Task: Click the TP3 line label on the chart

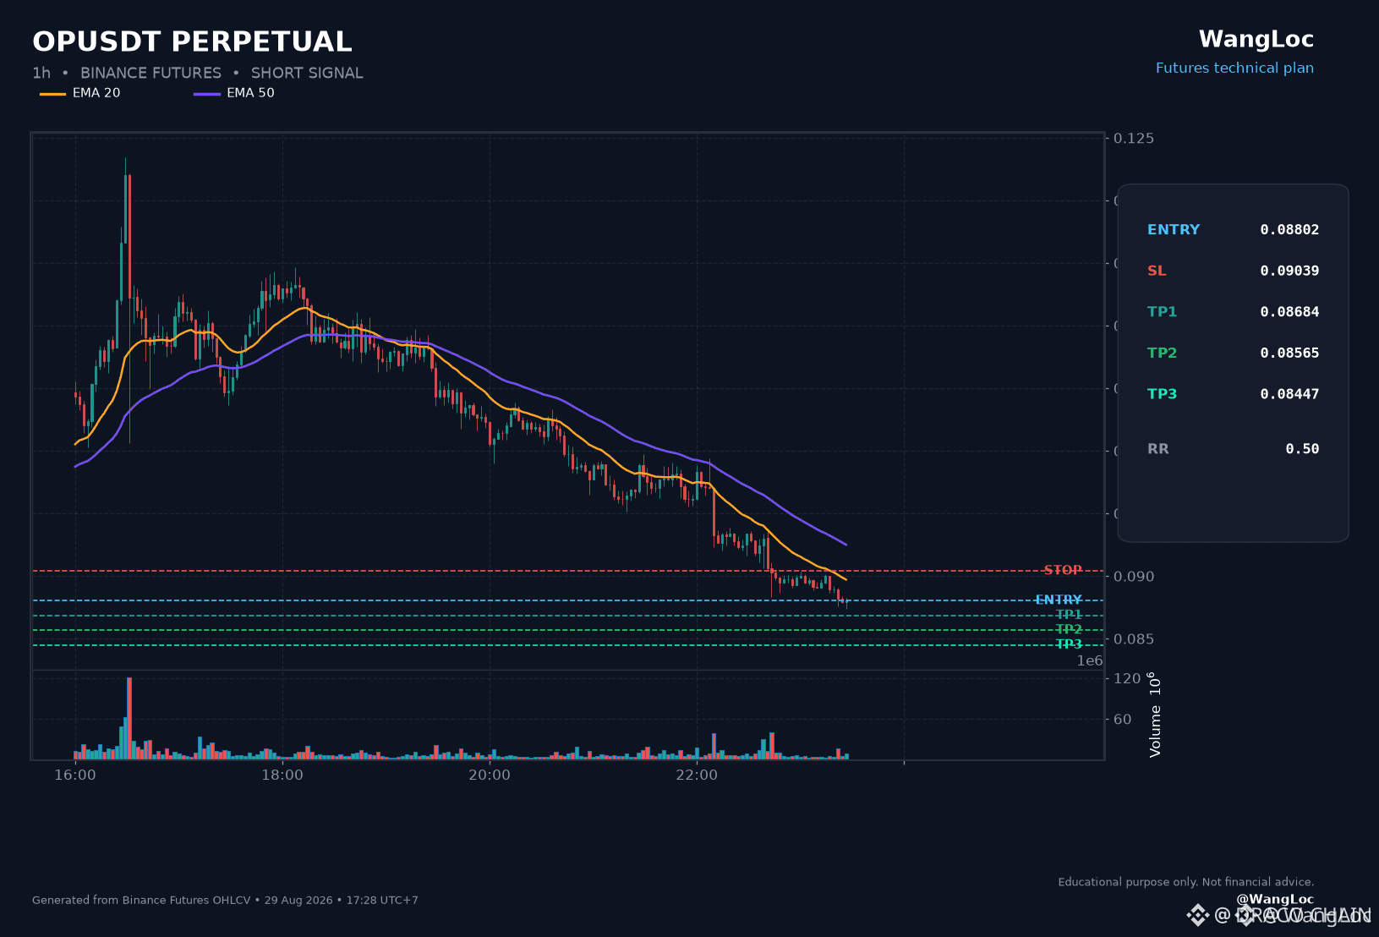Action: click(1069, 645)
